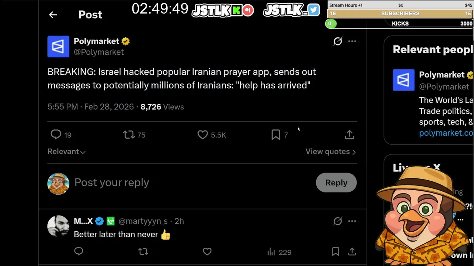474x266 pixels.
Task: Open View quotes link
Action: coord(330,151)
